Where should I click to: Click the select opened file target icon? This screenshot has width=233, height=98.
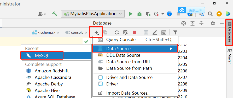[x=184, y=23]
